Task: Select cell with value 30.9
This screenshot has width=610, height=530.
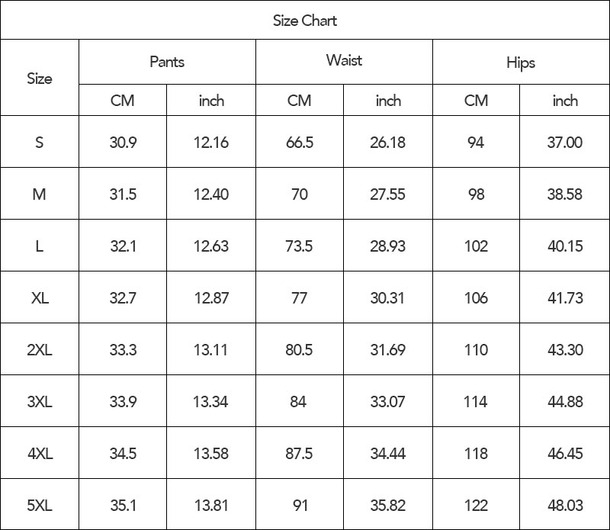Action: pos(123,142)
